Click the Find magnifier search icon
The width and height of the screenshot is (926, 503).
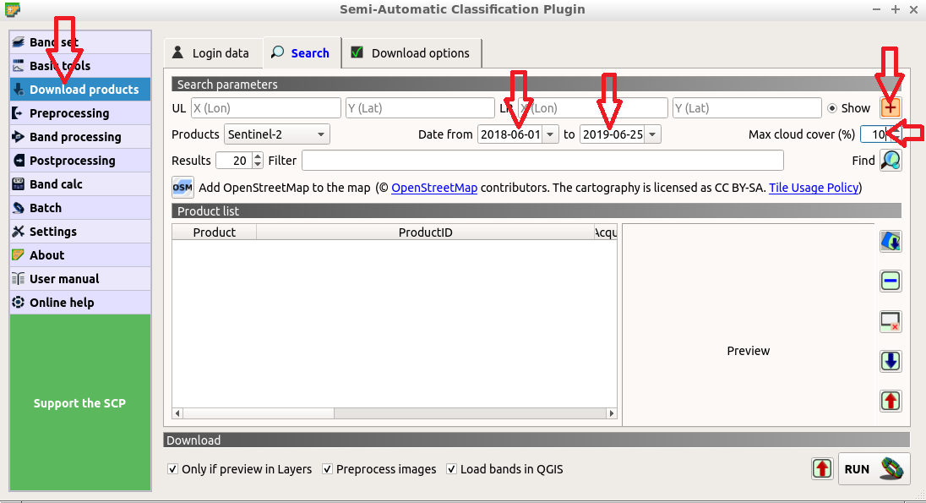[891, 160]
